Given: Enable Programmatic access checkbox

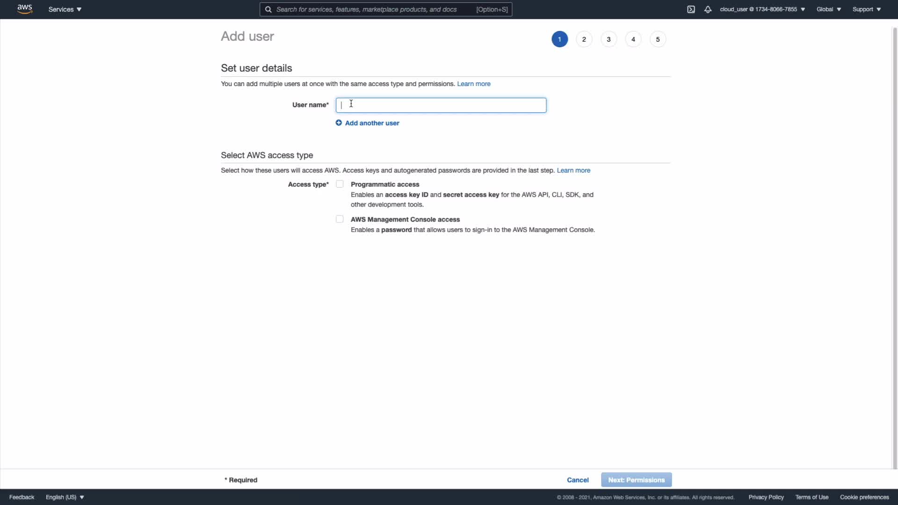Looking at the screenshot, I should 340,184.
